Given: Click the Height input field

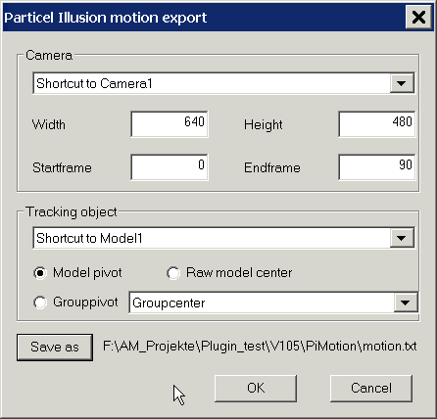Looking at the screenshot, I should click(377, 124).
